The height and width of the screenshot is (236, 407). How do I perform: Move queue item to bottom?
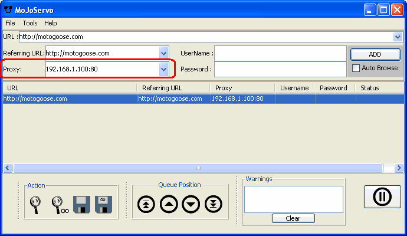click(213, 204)
